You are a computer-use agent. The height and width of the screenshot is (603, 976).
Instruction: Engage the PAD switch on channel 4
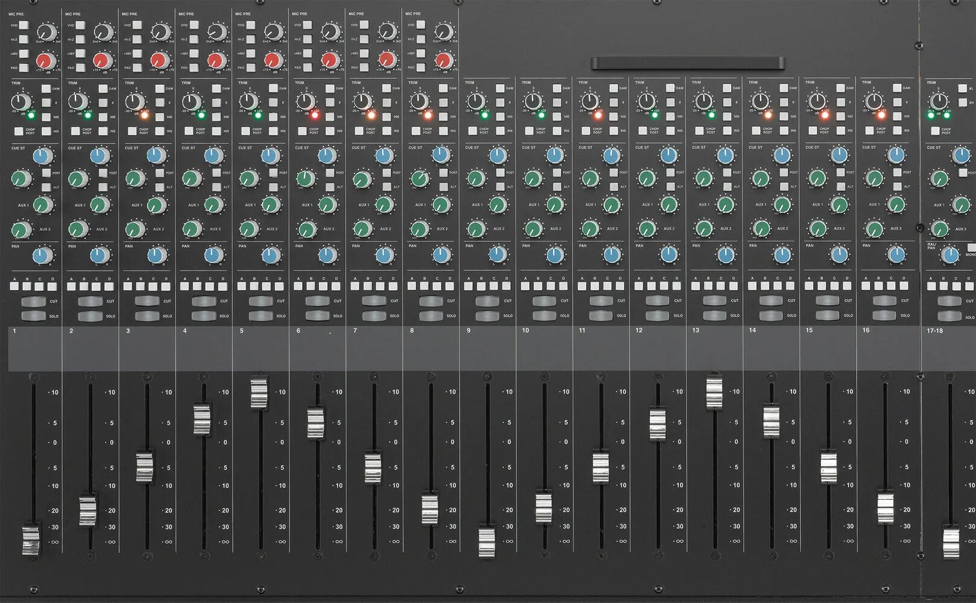pyautogui.click(x=194, y=68)
